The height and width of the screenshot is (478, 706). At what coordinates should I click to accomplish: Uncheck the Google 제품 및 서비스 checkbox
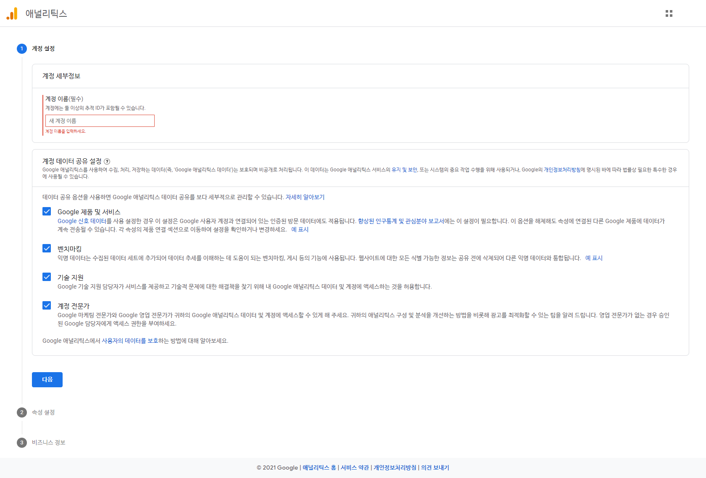(x=47, y=211)
